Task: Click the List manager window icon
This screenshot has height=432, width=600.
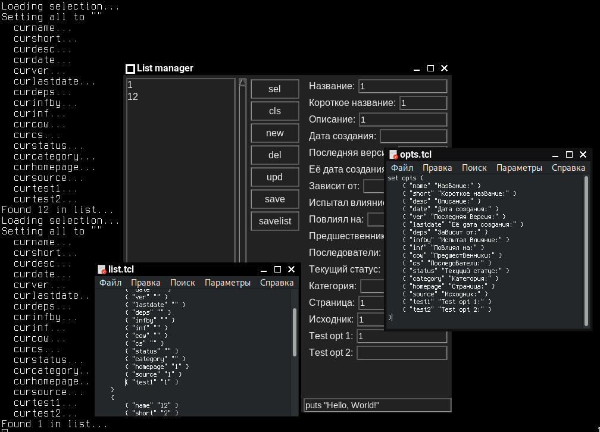Action: (x=130, y=68)
